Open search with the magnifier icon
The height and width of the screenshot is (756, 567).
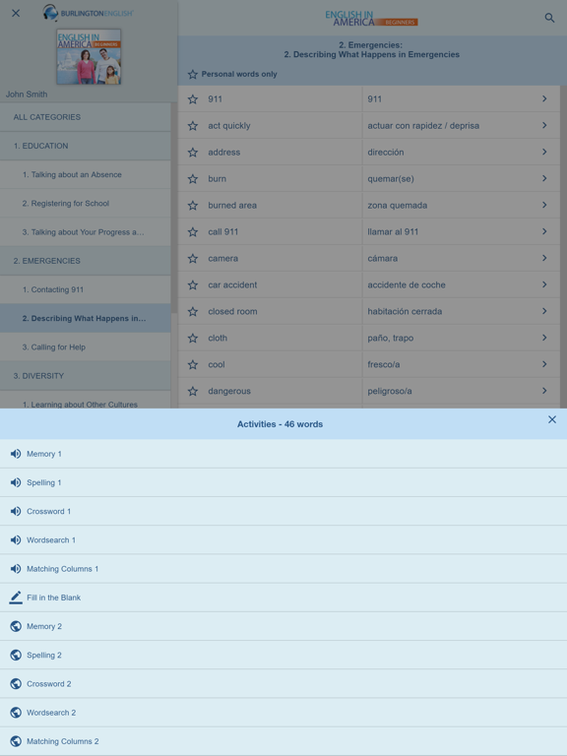549,18
